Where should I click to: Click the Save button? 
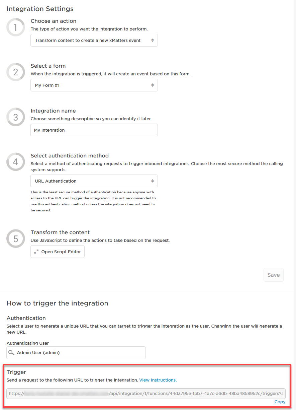274,275
